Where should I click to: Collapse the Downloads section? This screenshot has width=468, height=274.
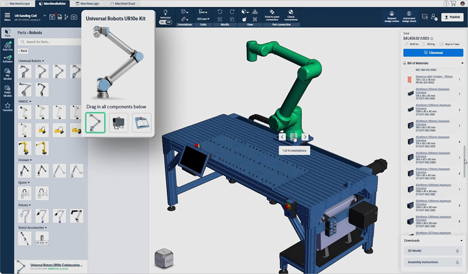pyautogui.click(x=462, y=240)
